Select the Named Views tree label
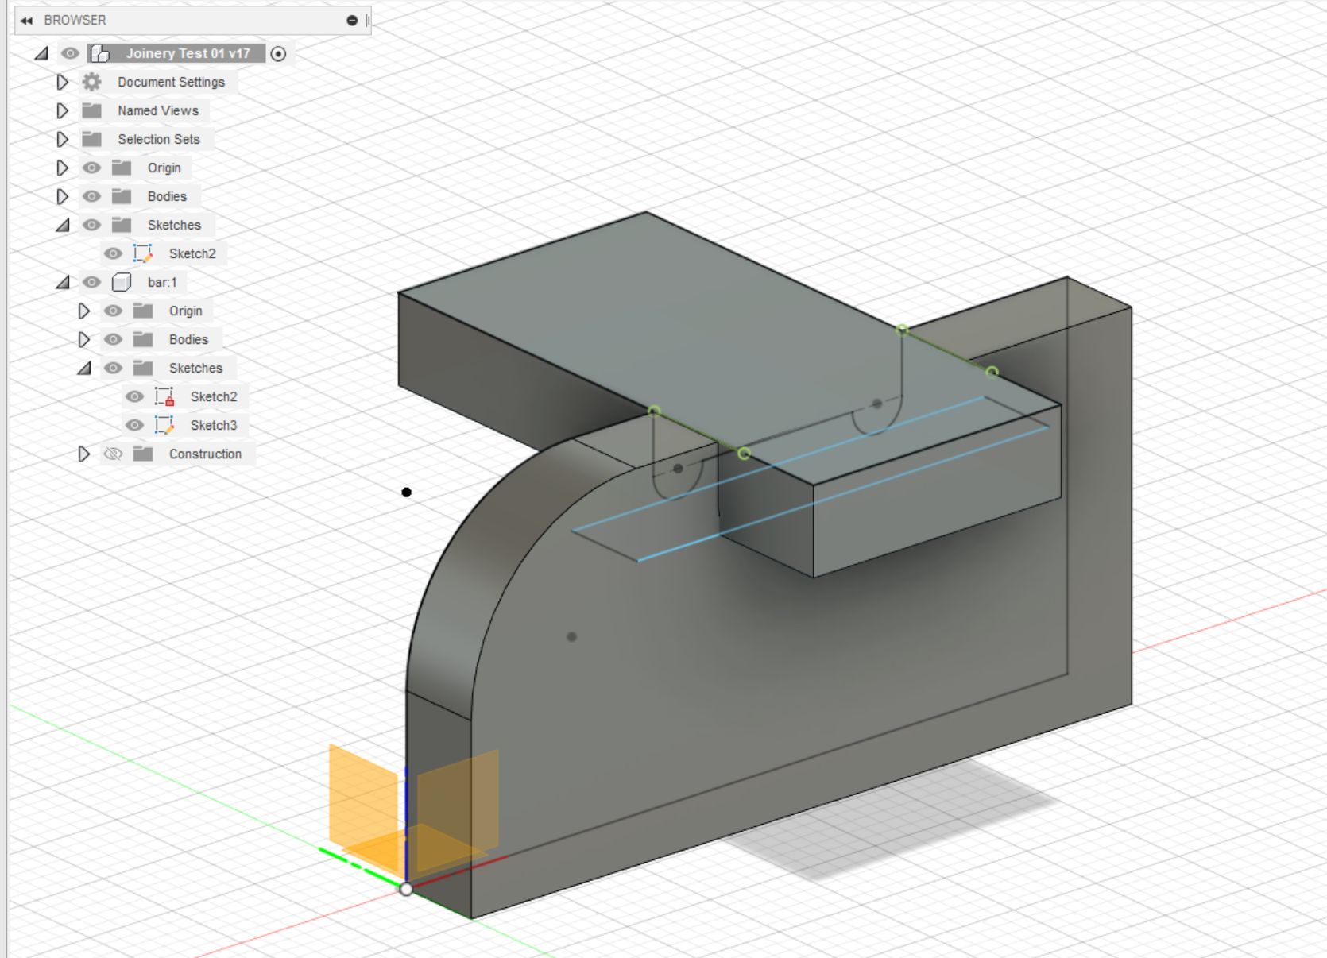1327x958 pixels. 158,110
